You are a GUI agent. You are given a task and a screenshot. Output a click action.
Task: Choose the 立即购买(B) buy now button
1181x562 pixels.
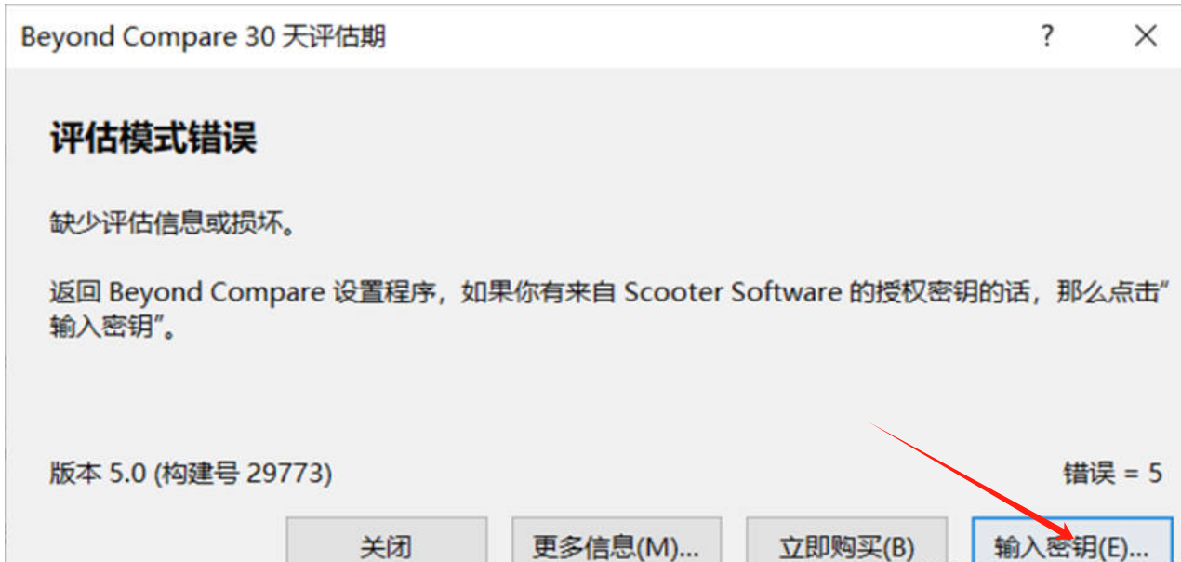point(846,544)
